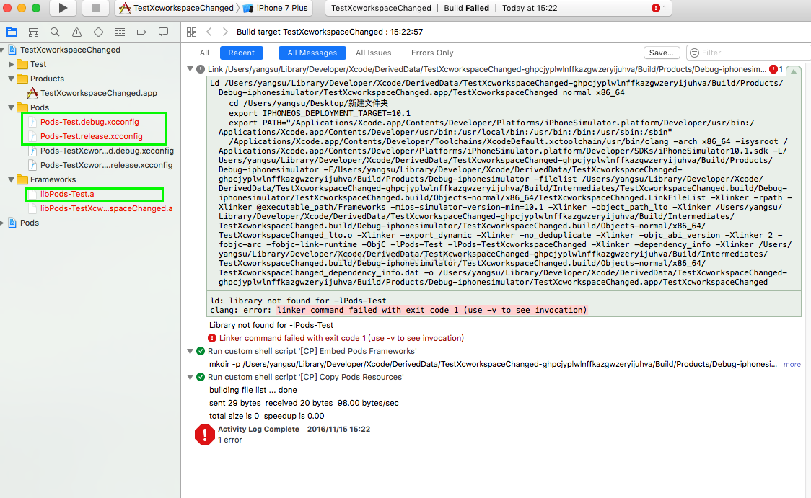Open the Debug navigator icon
Screen dimensions: 811x498
[120, 32]
